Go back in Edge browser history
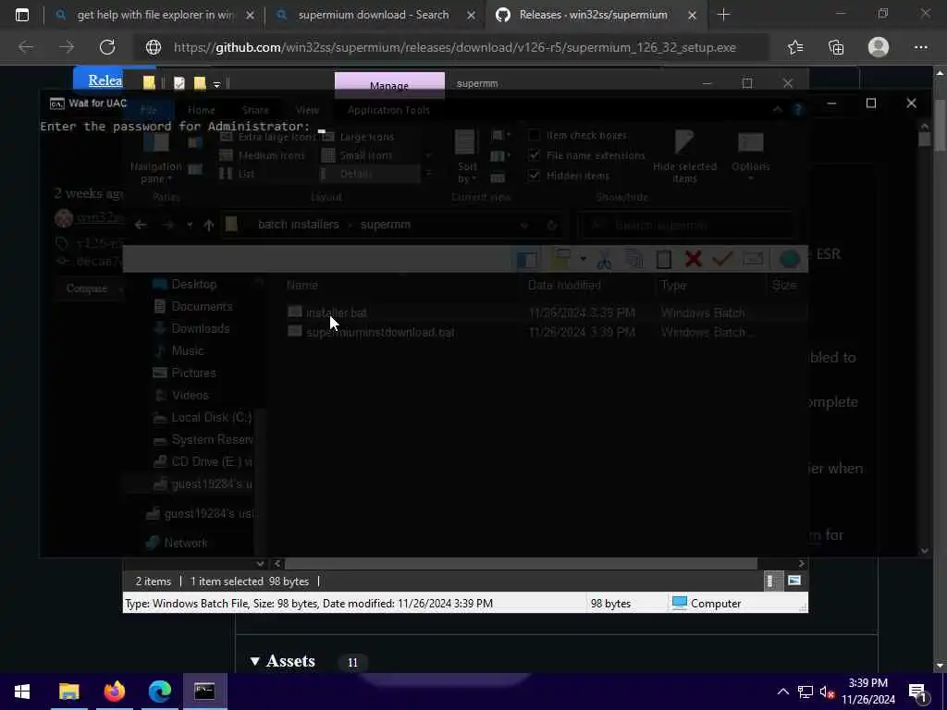 [x=26, y=47]
